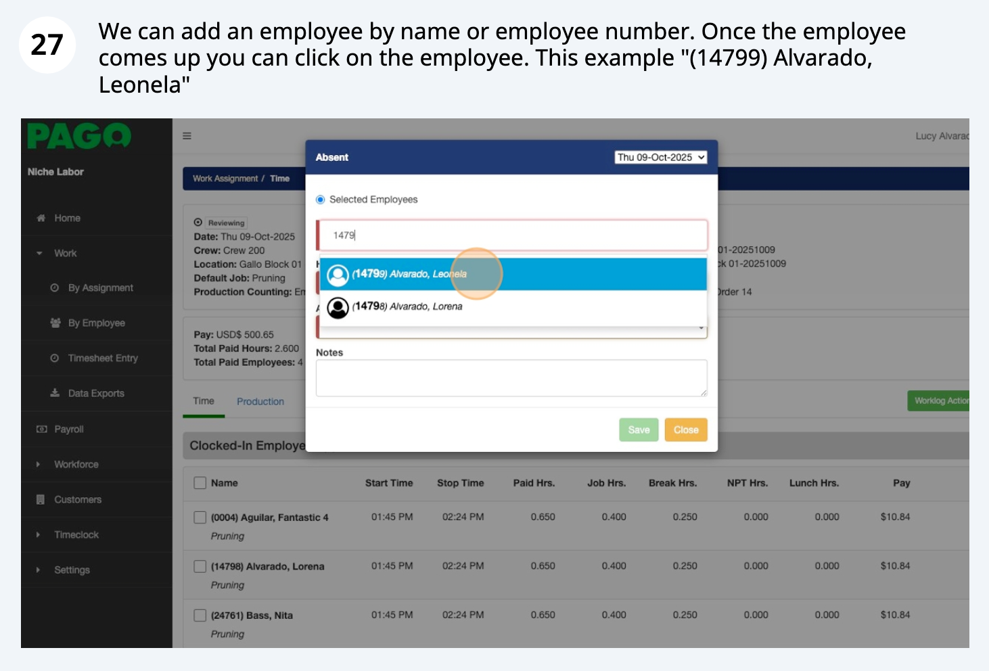This screenshot has height=671, width=989.
Task: Toggle the Name header select-all checkbox
Action: [200, 483]
